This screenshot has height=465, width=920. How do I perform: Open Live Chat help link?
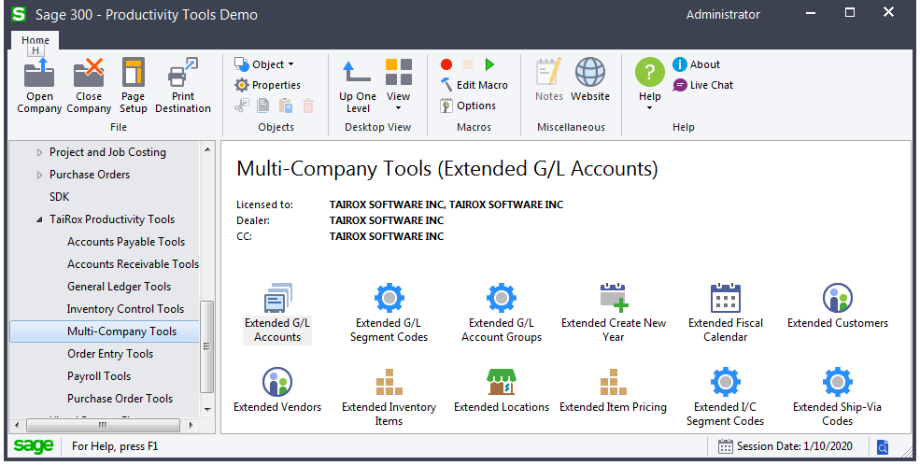coord(703,85)
